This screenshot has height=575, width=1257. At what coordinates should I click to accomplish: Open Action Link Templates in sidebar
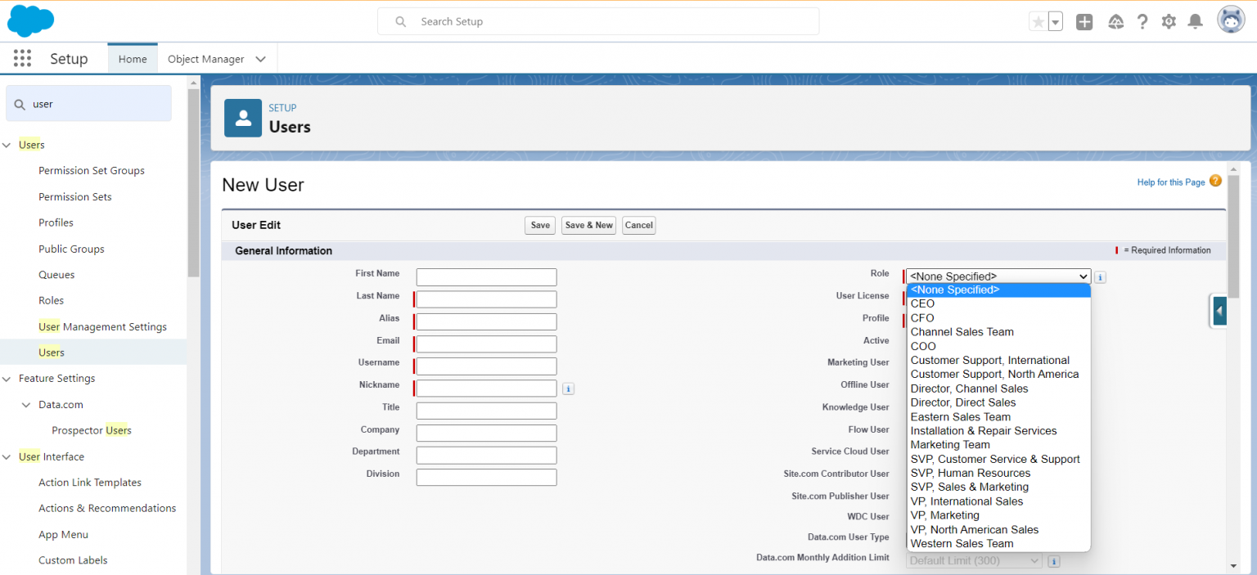pos(90,483)
